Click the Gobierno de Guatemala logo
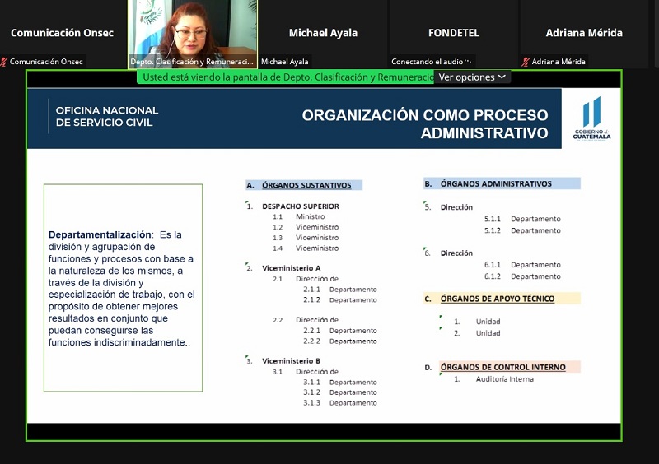 click(591, 118)
